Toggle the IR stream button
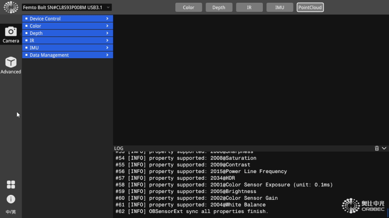Screen dimensions: 389x218 coord(249,7)
